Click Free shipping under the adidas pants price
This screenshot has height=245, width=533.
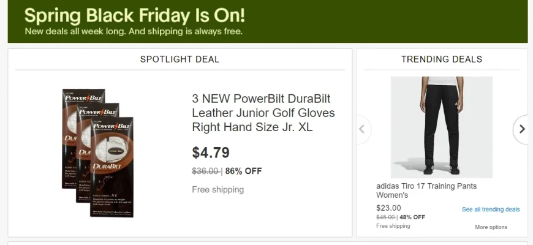tap(393, 226)
